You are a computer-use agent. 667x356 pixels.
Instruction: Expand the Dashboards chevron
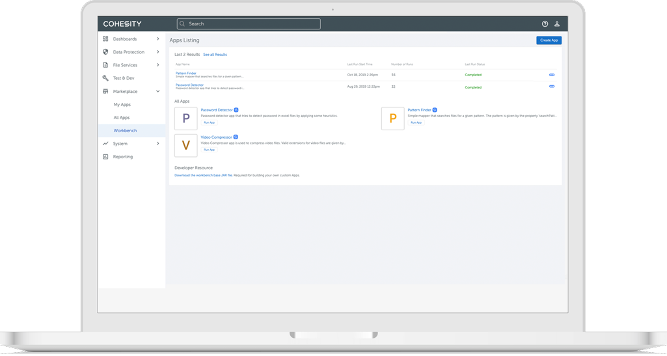[x=158, y=38]
